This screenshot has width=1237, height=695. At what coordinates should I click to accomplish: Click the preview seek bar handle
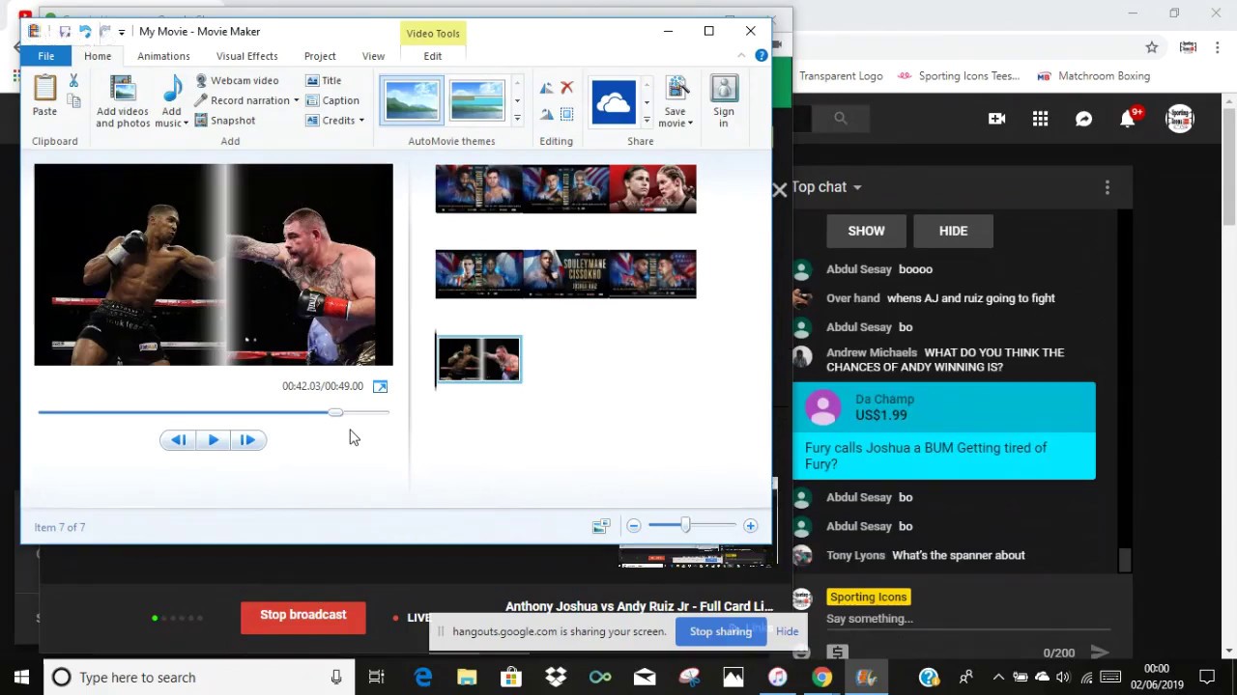tap(335, 412)
